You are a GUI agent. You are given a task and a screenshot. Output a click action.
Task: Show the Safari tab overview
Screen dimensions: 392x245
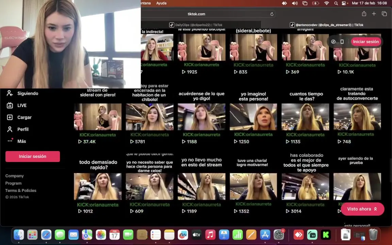coord(384,14)
